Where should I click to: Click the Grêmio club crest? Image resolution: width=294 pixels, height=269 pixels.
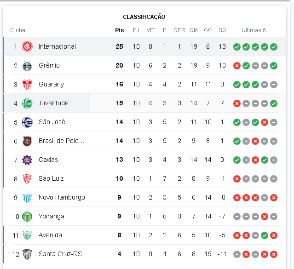[27, 66]
